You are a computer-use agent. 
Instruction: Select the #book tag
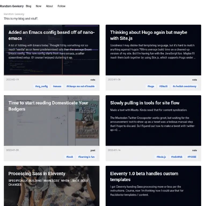(70, 157)
